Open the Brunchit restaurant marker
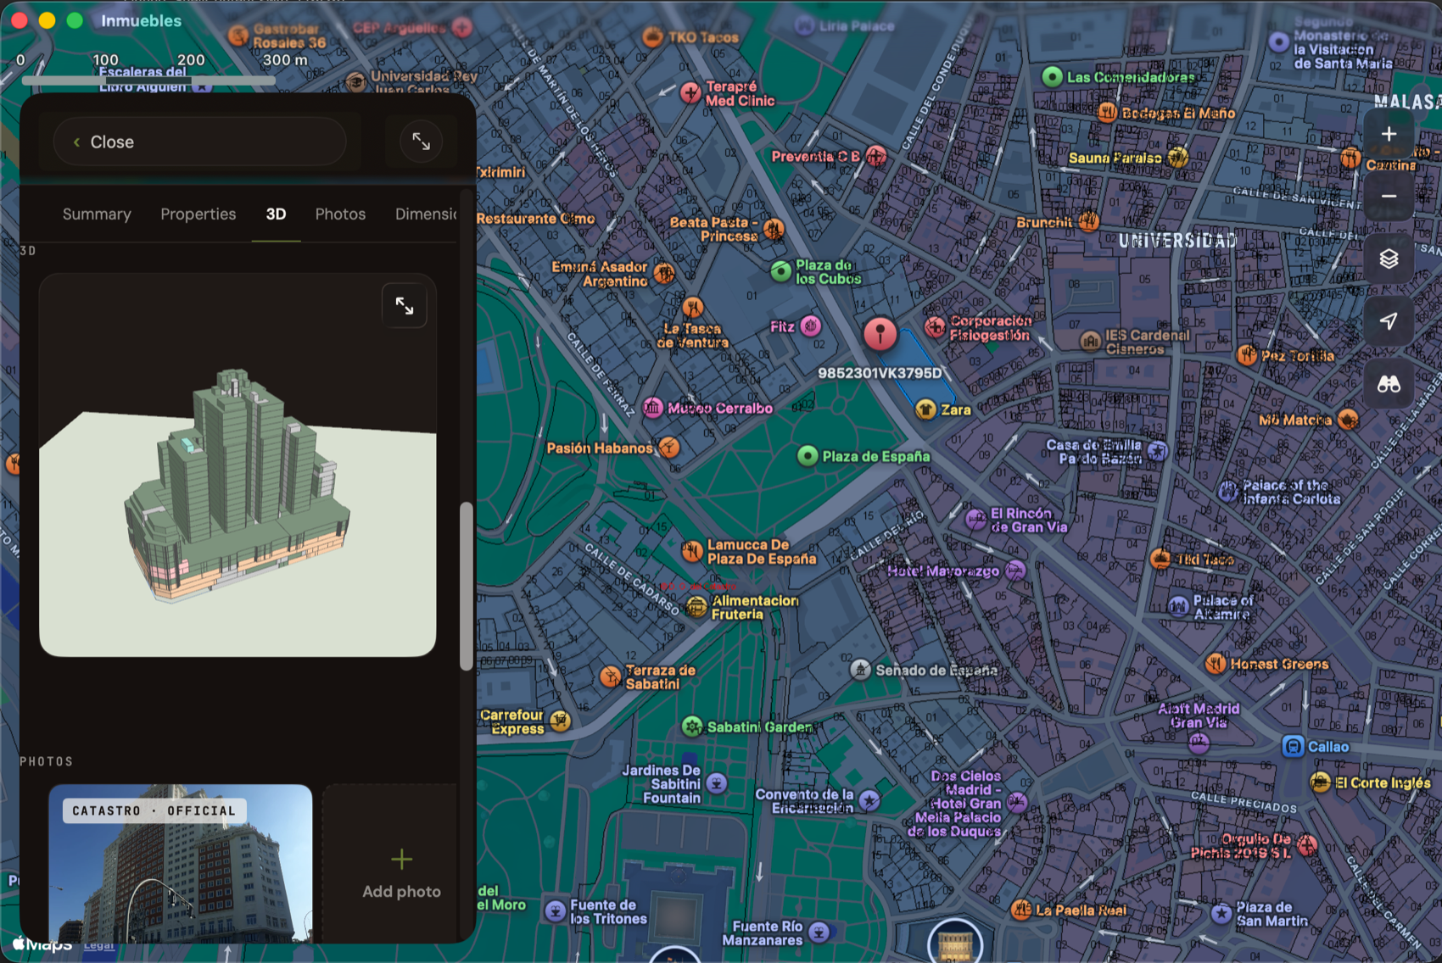The height and width of the screenshot is (963, 1442). (x=1089, y=222)
